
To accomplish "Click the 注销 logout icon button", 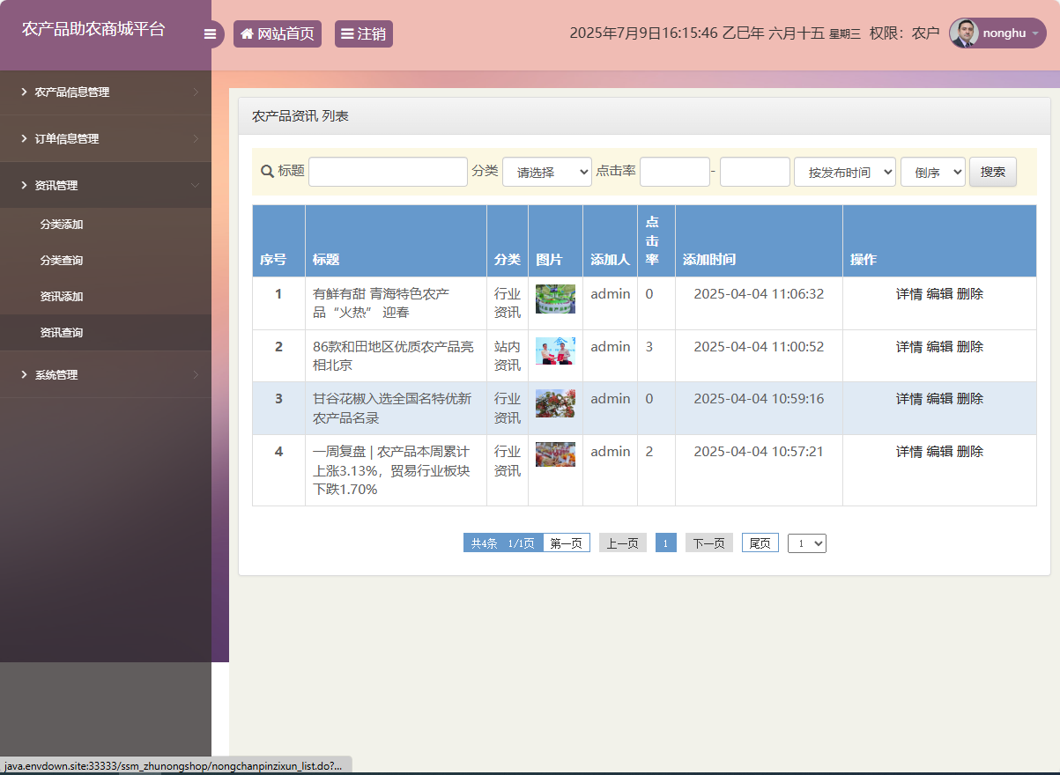I will (x=363, y=33).
